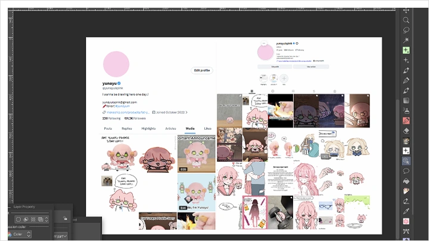Open the Color expression color dropdown
Viewport: 429px width, 241px height.
tap(20, 234)
